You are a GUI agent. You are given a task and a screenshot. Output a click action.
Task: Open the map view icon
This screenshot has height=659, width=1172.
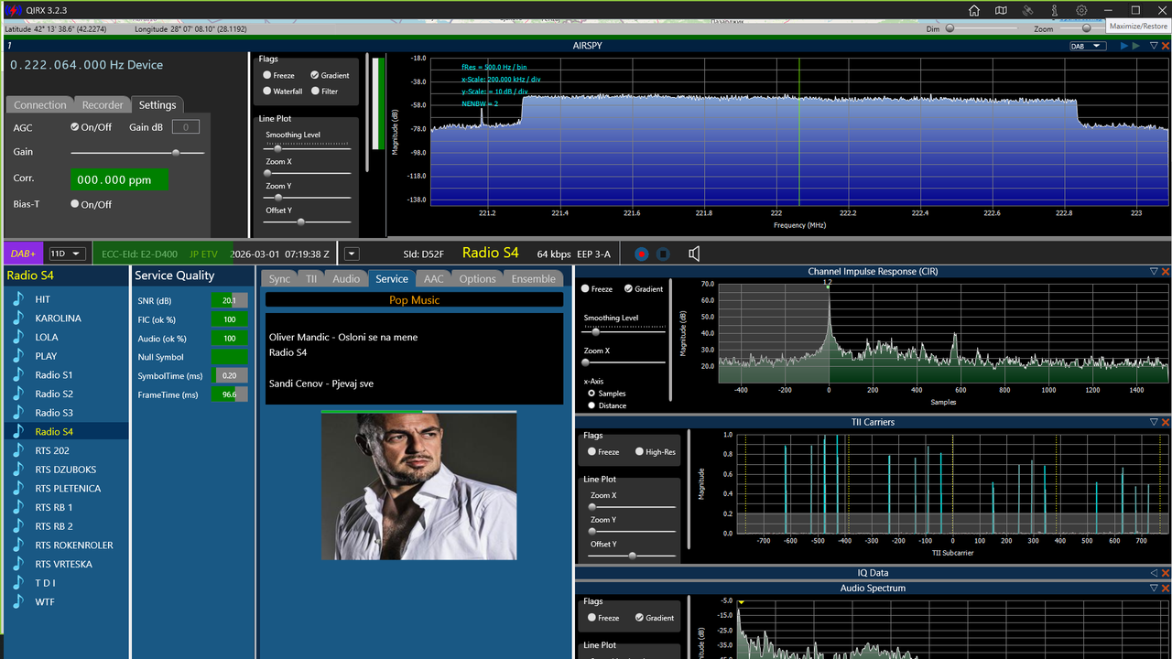pyautogui.click(x=1001, y=10)
